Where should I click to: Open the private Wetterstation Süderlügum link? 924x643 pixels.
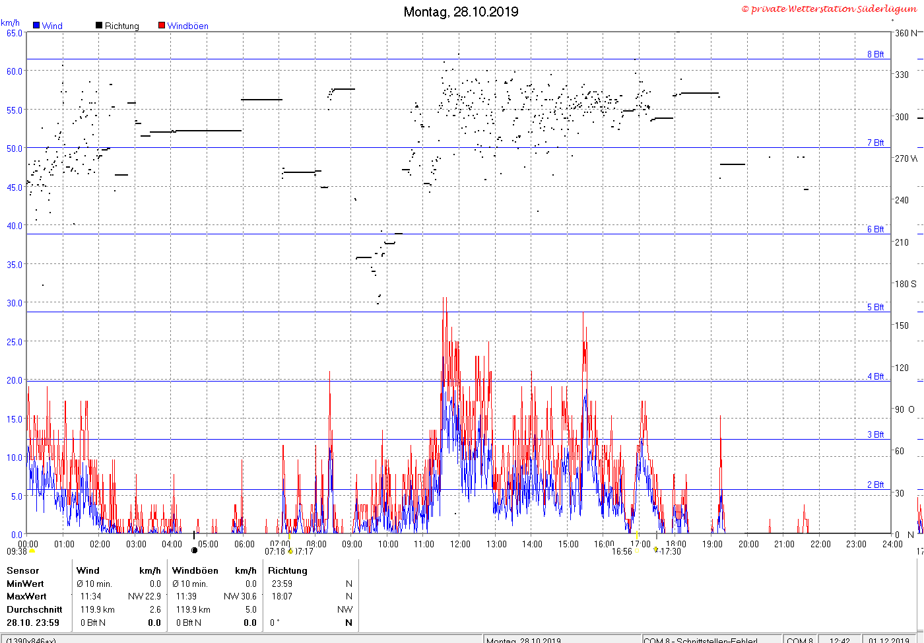829,9
